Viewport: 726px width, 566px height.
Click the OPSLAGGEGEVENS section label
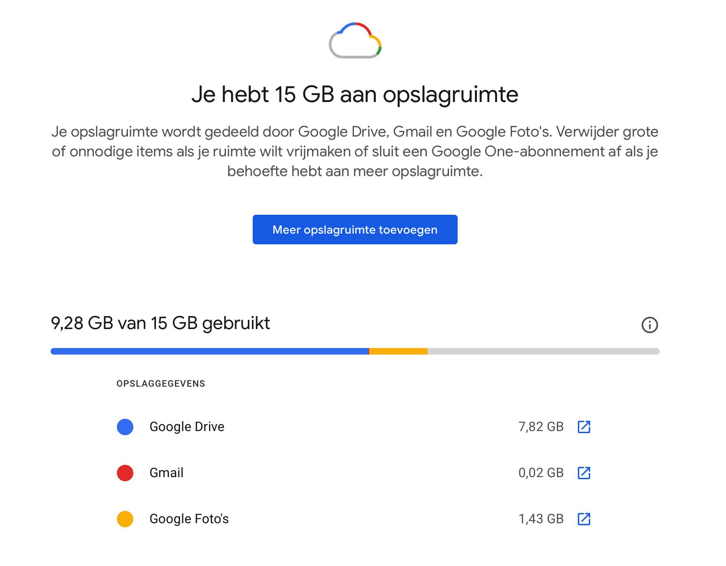click(x=161, y=384)
